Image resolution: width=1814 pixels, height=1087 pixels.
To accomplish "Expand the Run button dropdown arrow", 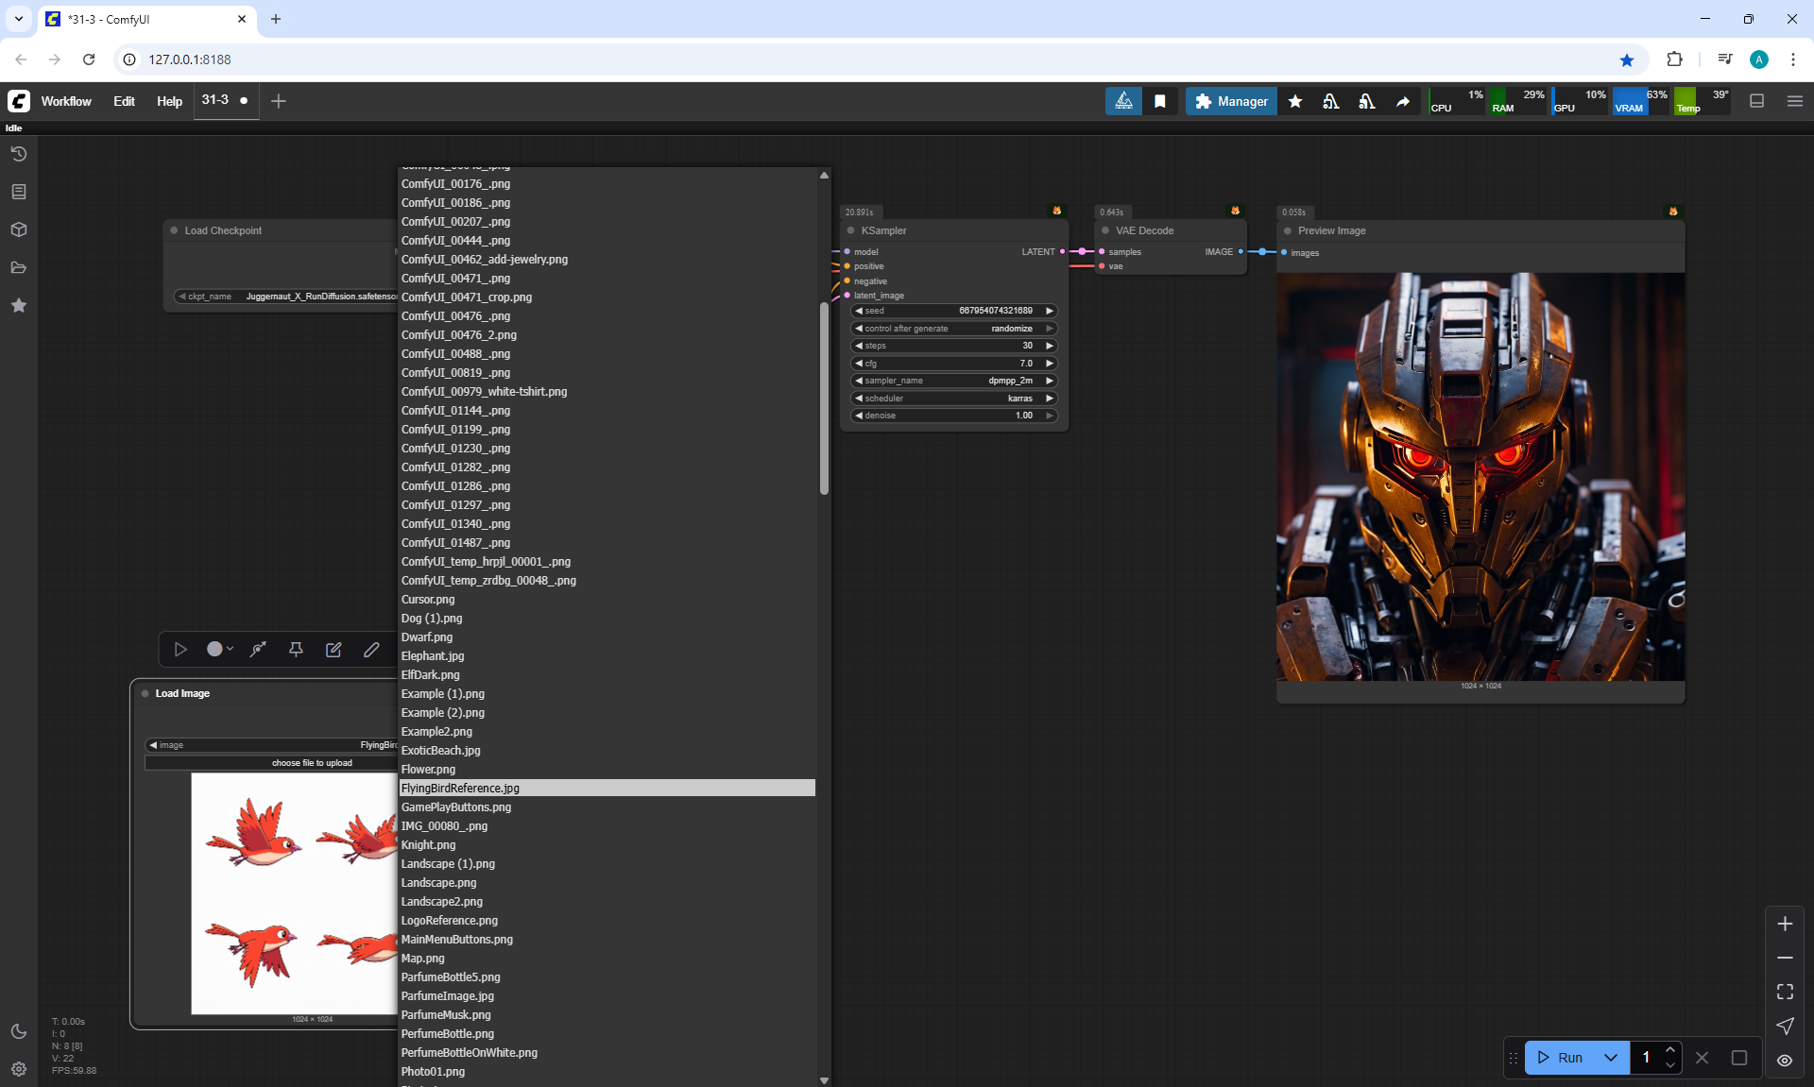I will pos(1611,1058).
